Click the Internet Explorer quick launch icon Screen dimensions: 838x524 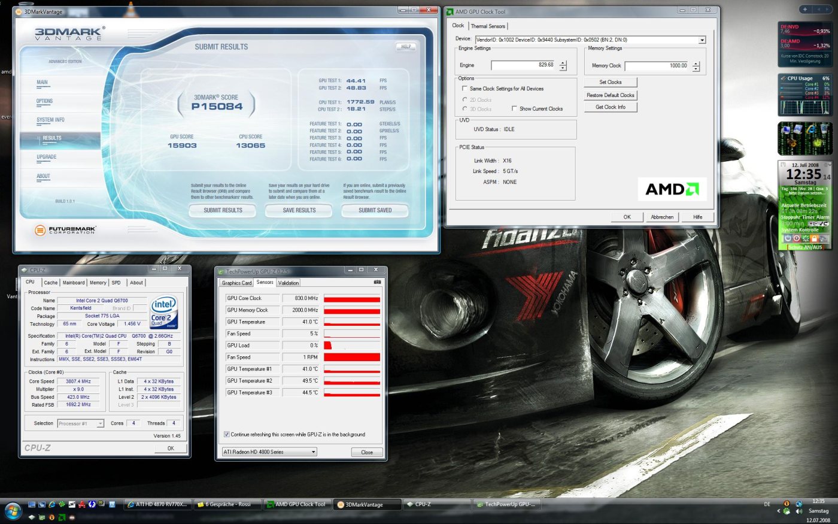click(52, 504)
